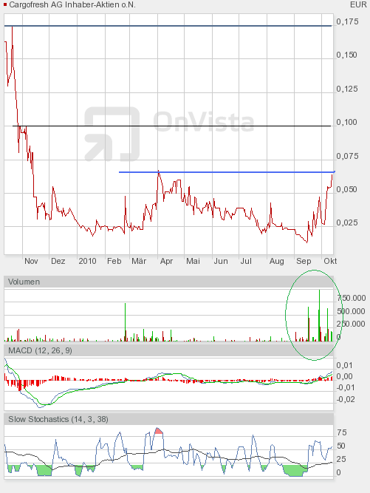The height and width of the screenshot is (493, 370).
Task: Click the Cargofresh AG Inhaber-Aktien o.N. title
Action: point(72,4)
